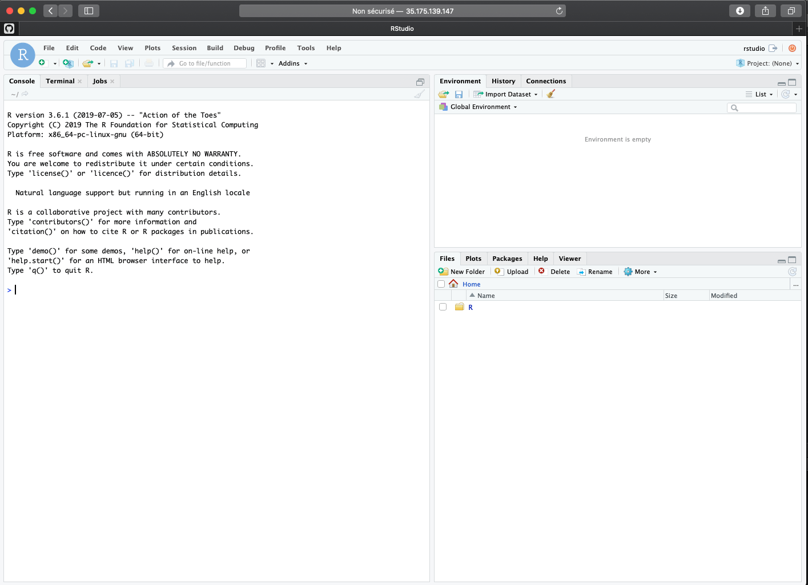The height and width of the screenshot is (585, 808).
Task: Click the save document icon in main toolbar
Action: click(114, 63)
